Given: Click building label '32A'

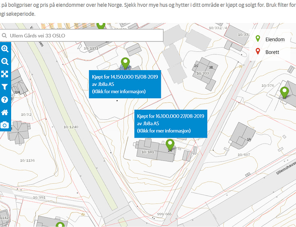Looking at the screenshot, I should pos(17,92).
